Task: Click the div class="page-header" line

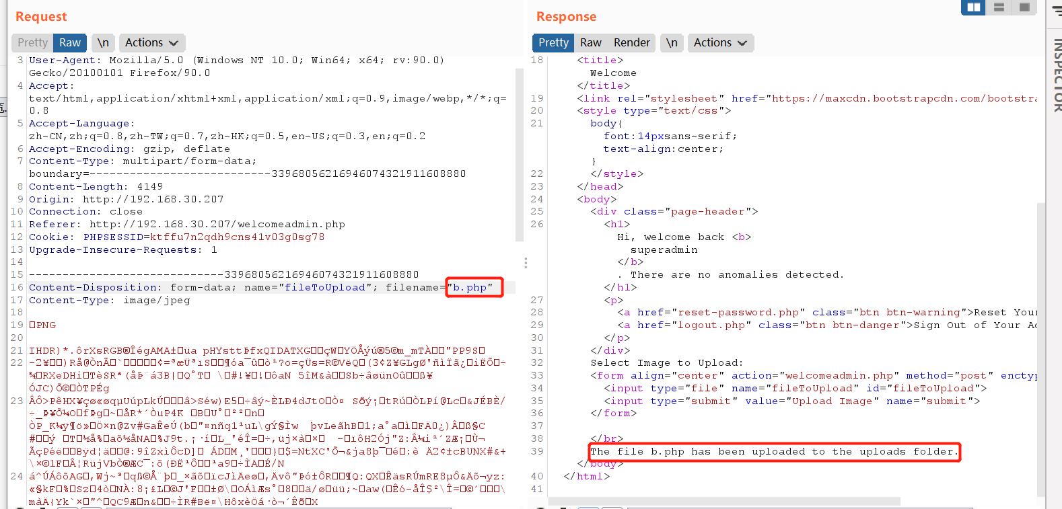Action: pos(674,211)
